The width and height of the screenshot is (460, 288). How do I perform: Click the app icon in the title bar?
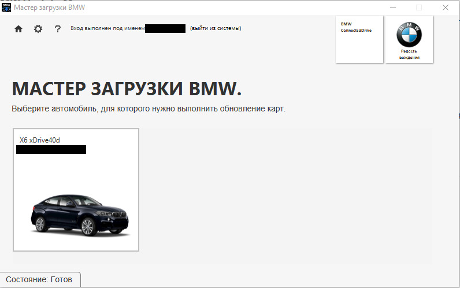click(x=6, y=8)
